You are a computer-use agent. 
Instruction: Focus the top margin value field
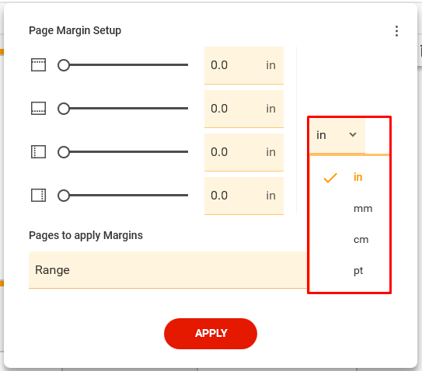pyautogui.click(x=244, y=65)
